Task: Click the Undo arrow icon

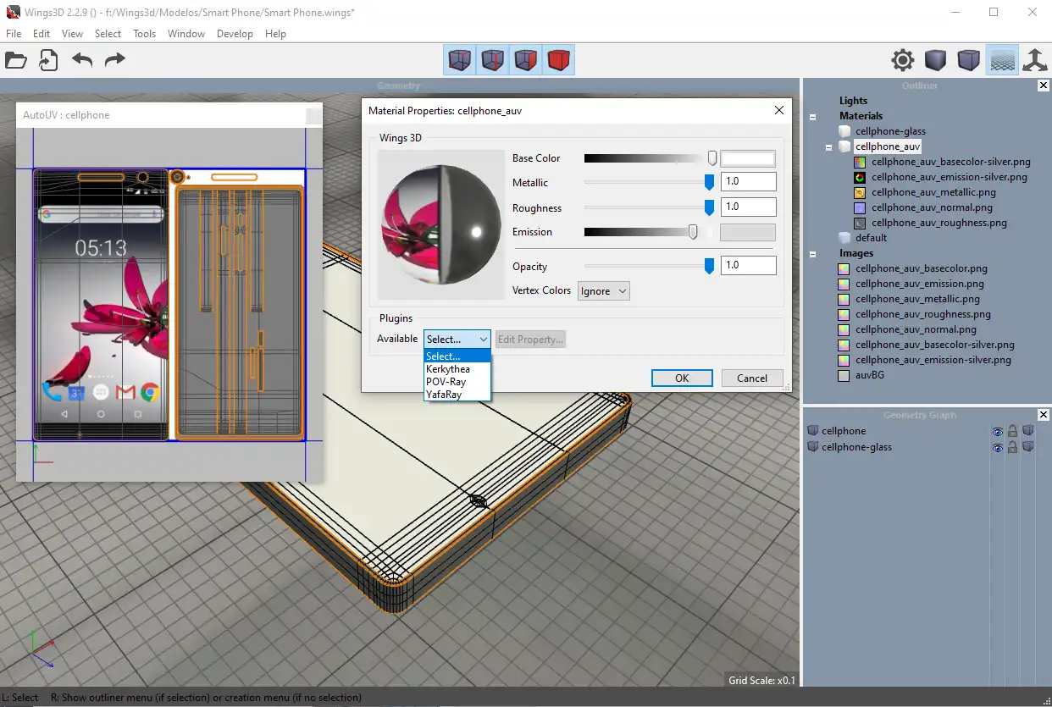Action: pos(82,60)
